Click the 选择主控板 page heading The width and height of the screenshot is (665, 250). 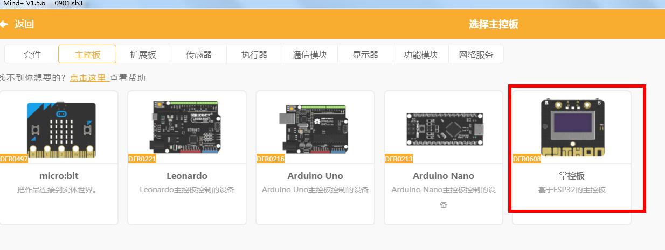(494, 24)
